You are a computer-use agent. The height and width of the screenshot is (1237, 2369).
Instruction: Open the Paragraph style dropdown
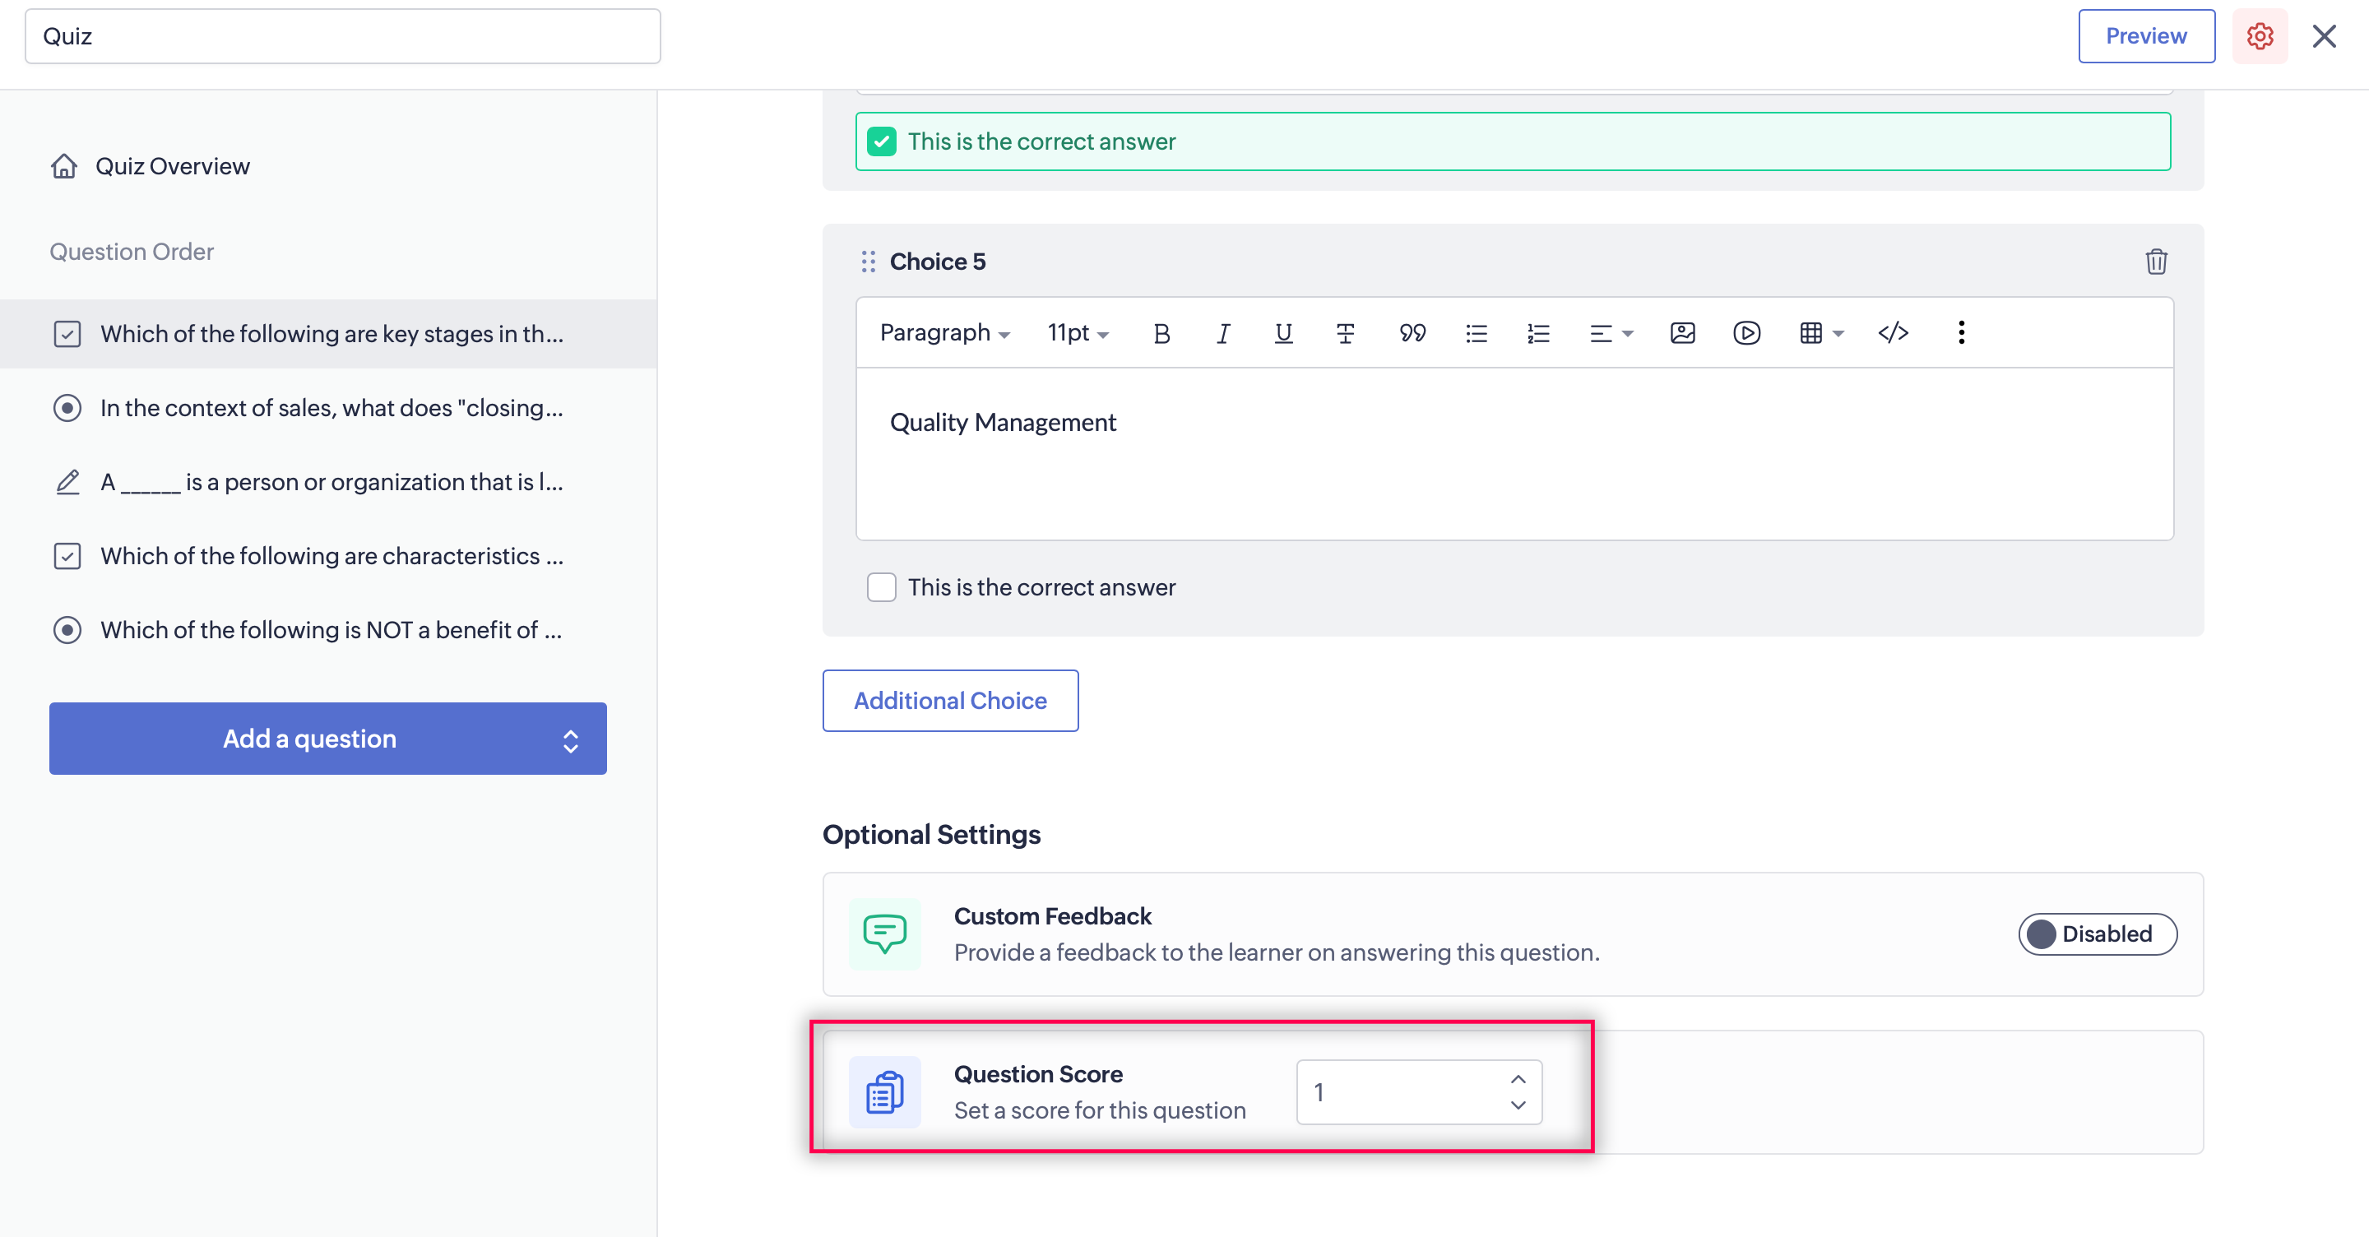(944, 333)
